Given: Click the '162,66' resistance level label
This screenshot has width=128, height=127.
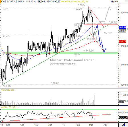Looking at the screenshot, I should click(113, 22).
